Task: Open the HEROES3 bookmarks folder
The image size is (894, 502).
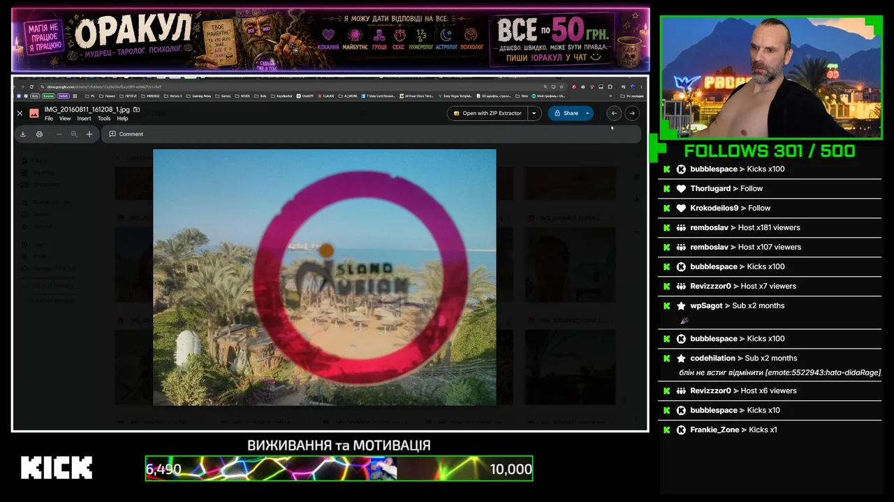Action: click(151, 96)
